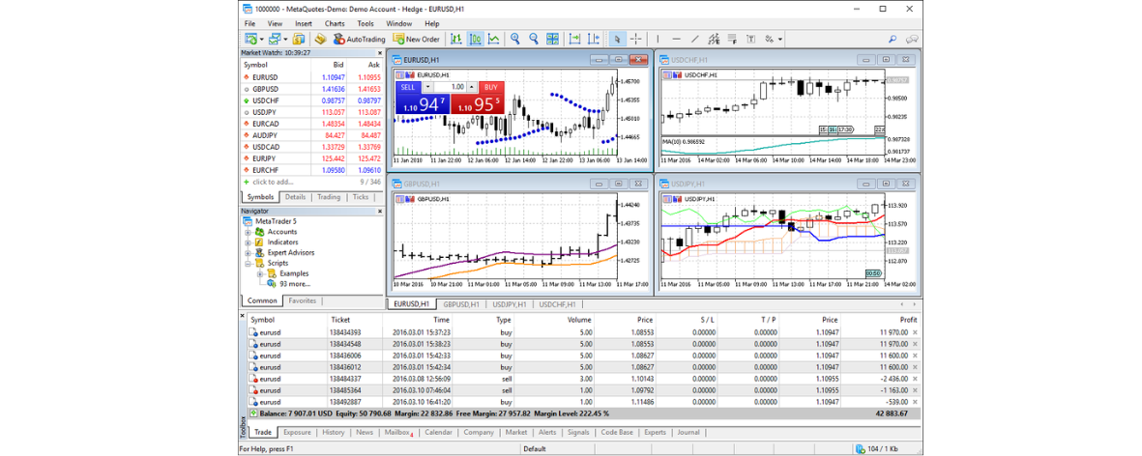Select the crosshair tool
This screenshot has height=456, width=1142.
[636, 39]
